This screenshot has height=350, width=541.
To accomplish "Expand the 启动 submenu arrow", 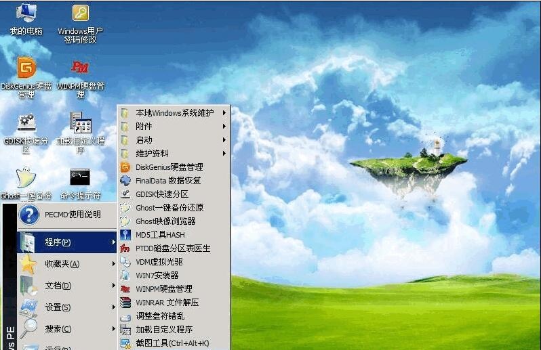I will tap(224, 140).
